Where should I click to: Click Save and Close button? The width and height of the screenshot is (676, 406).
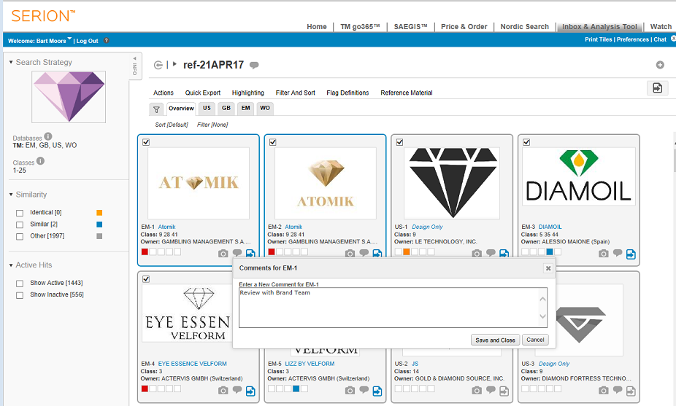pos(496,340)
